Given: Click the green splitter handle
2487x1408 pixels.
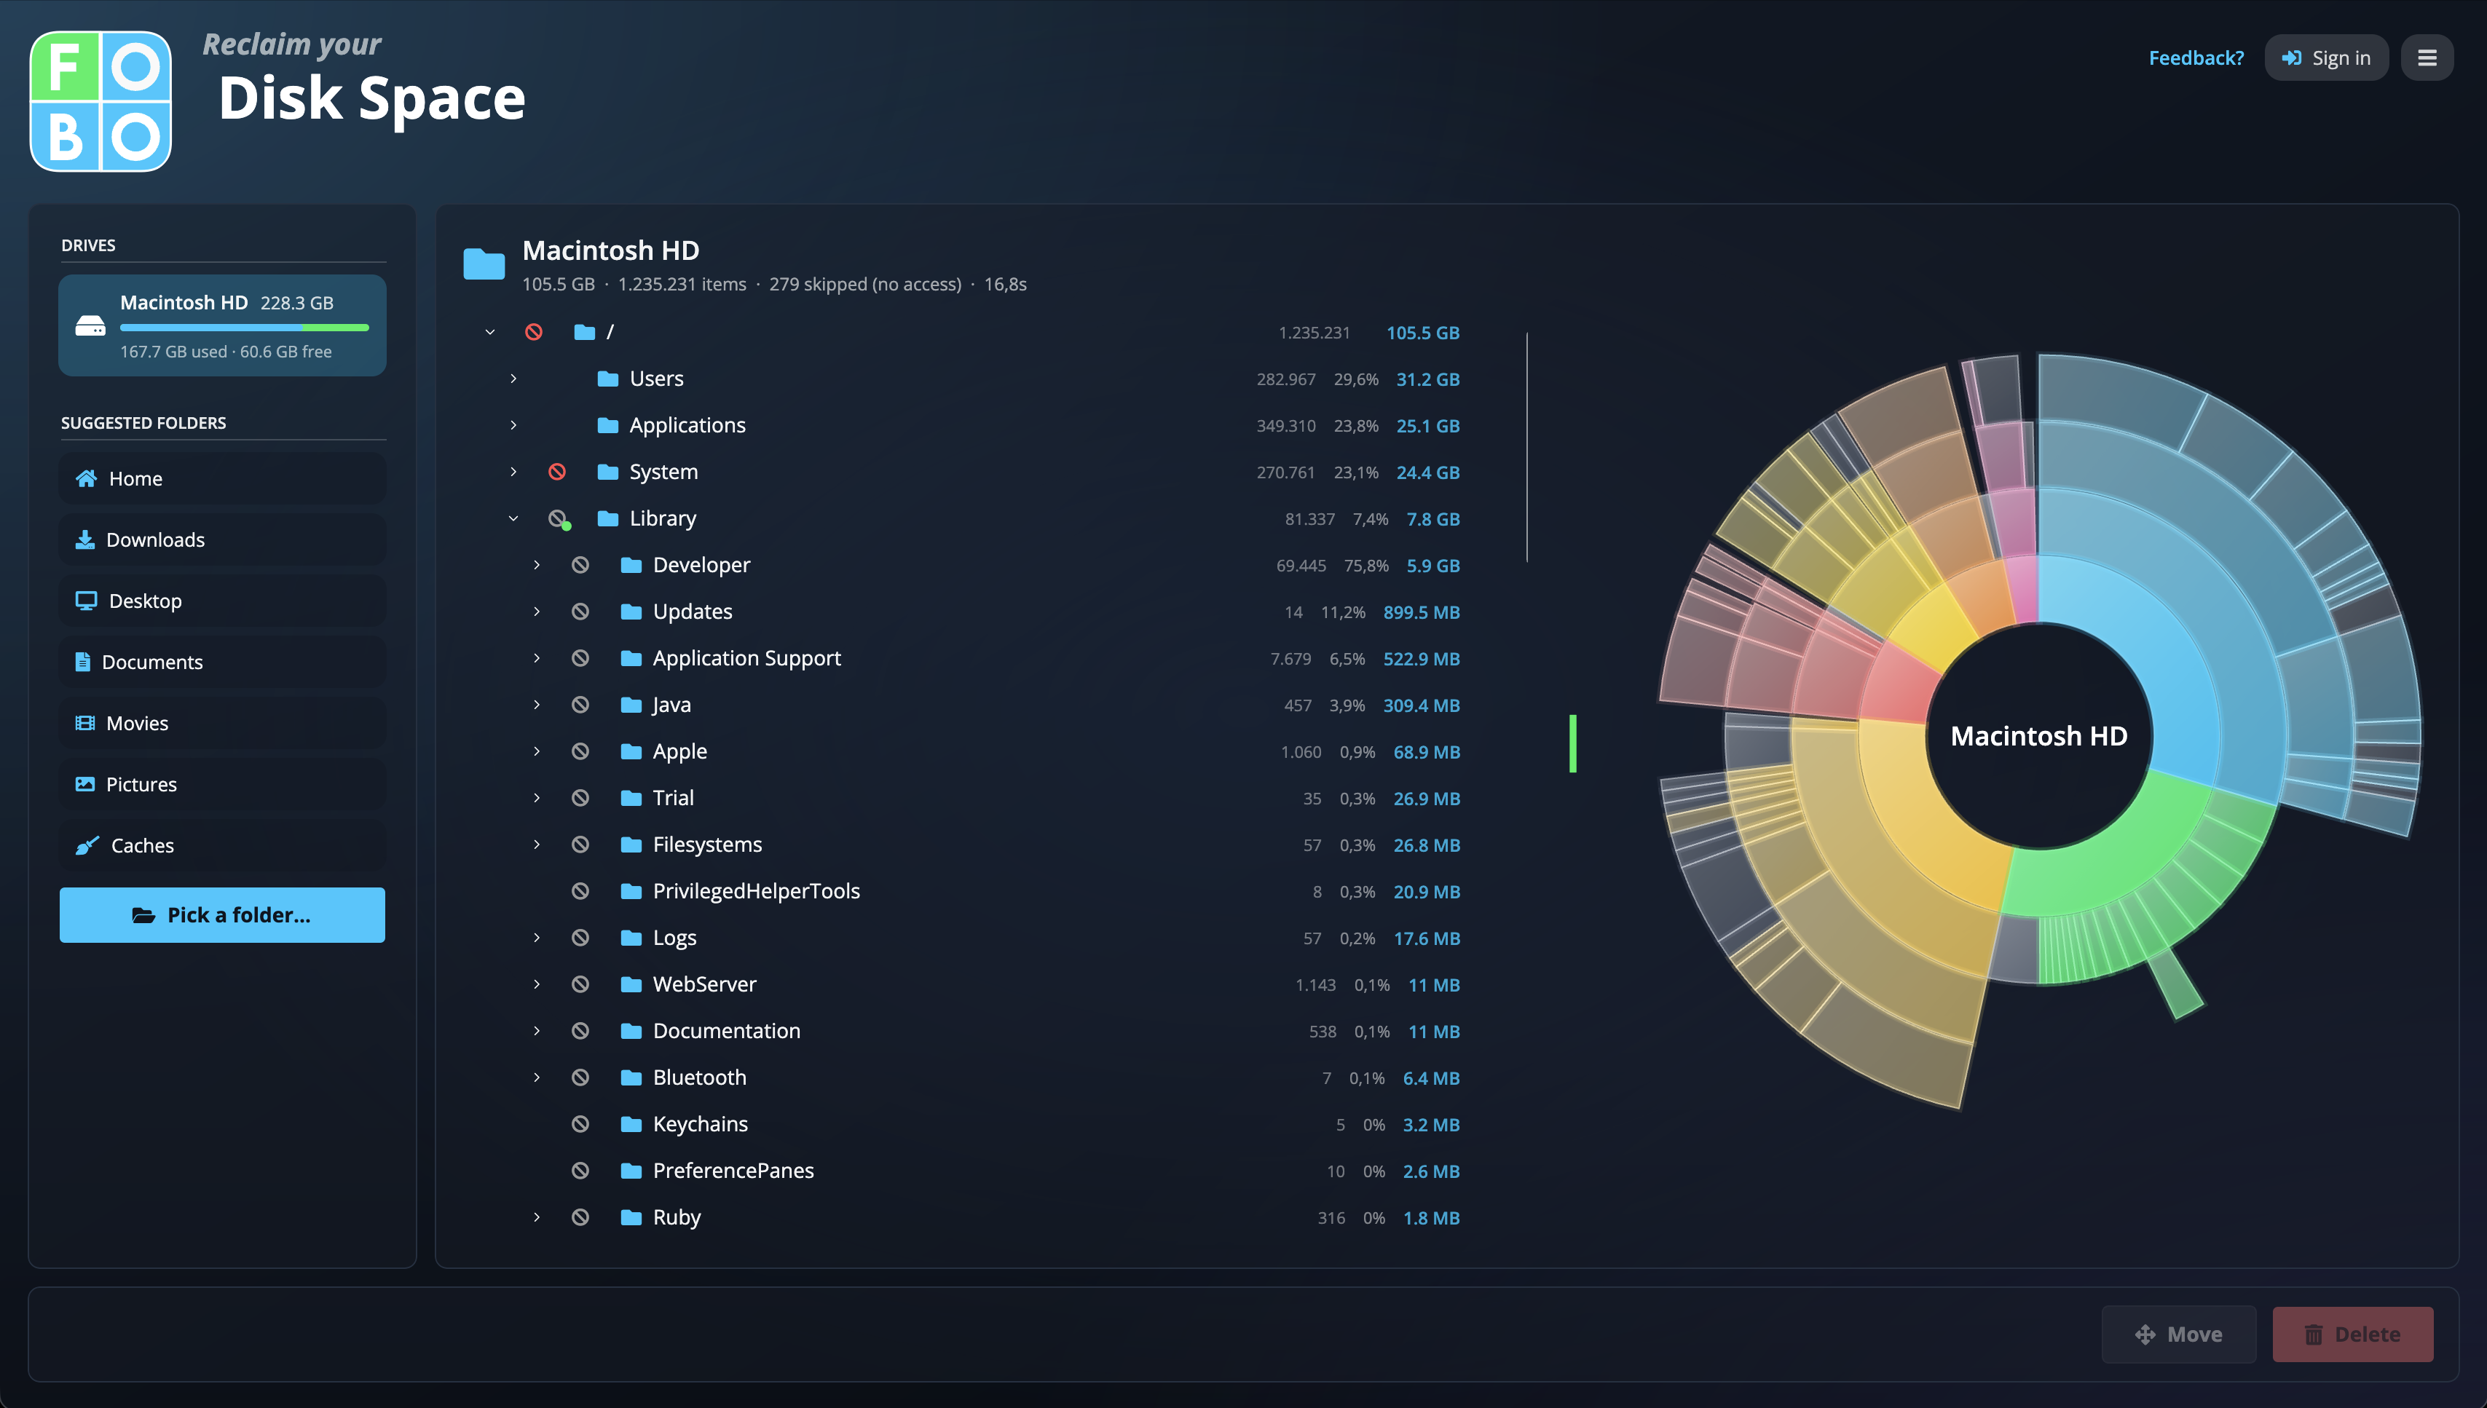Looking at the screenshot, I should pos(1573,743).
